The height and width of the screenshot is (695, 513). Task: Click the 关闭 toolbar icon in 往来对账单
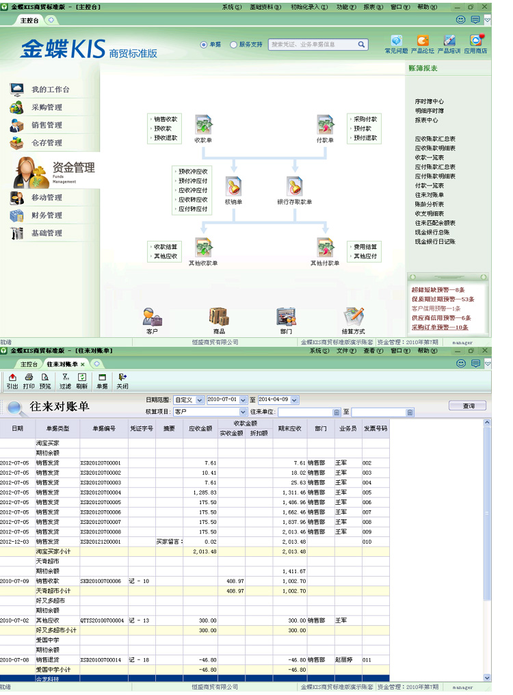click(x=122, y=381)
